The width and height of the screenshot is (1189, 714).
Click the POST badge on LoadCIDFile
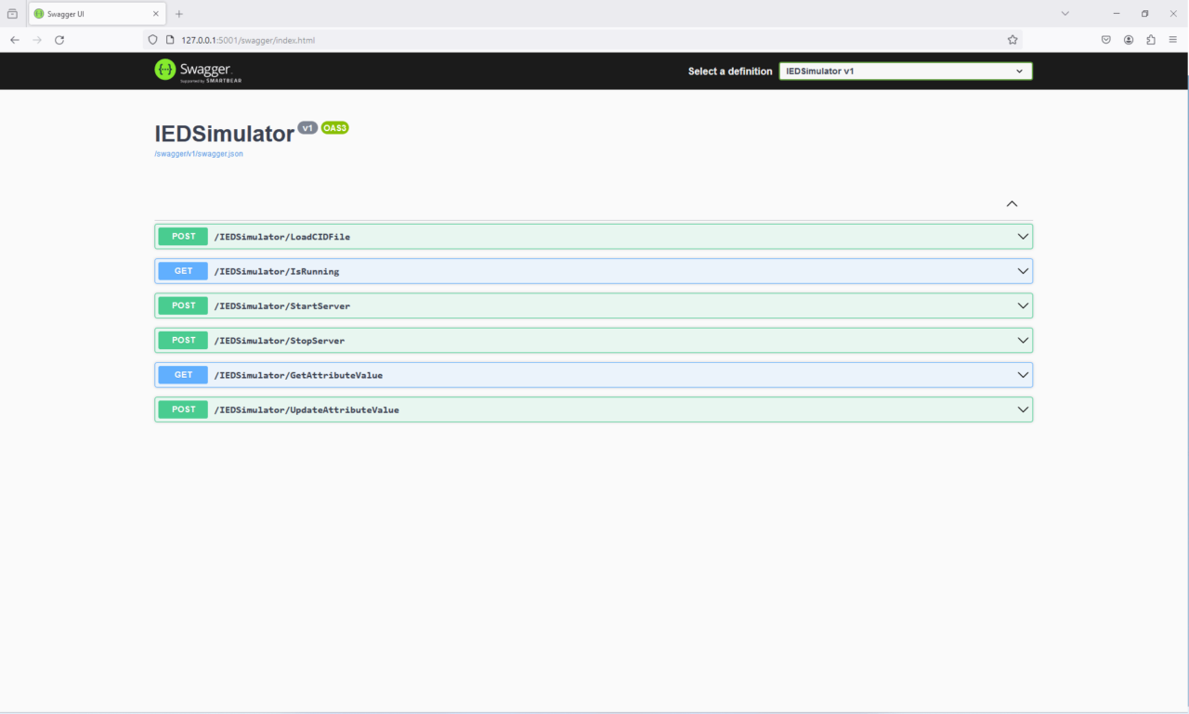coord(182,236)
